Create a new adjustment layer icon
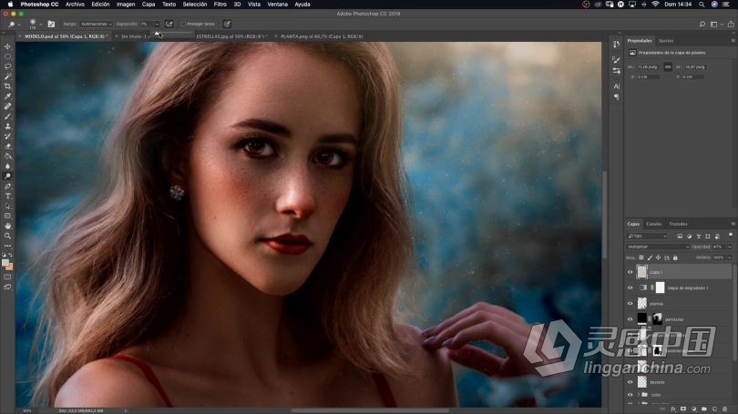The height and width of the screenshot is (414, 738). (x=693, y=409)
